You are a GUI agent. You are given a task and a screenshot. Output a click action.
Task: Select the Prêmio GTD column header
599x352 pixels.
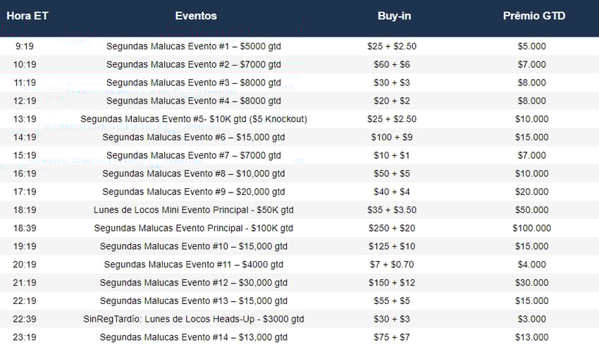click(533, 16)
